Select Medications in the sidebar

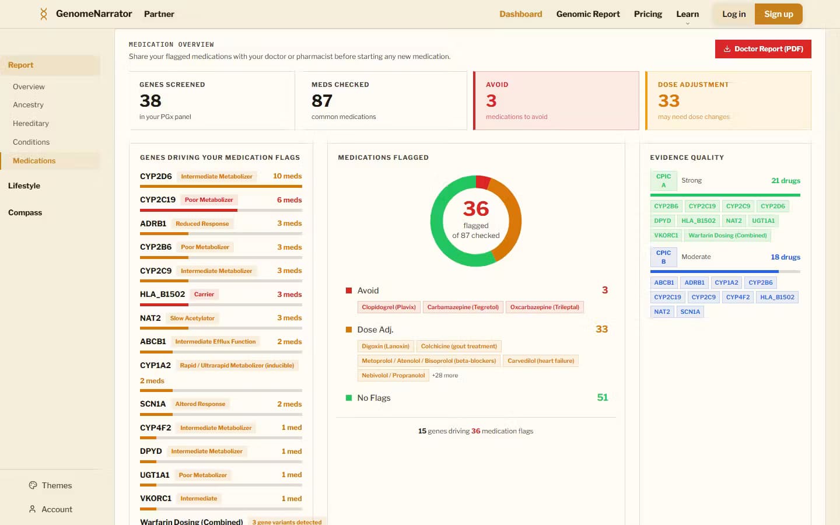(x=50, y=161)
